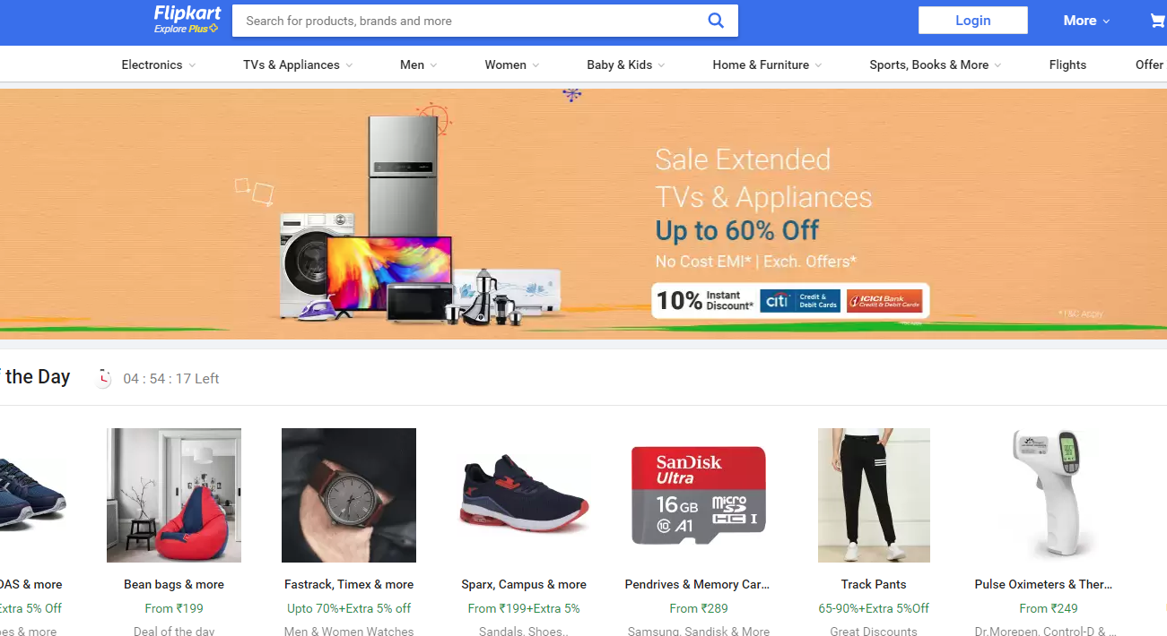Expand the More dropdown
The width and height of the screenshot is (1167, 636).
point(1086,21)
